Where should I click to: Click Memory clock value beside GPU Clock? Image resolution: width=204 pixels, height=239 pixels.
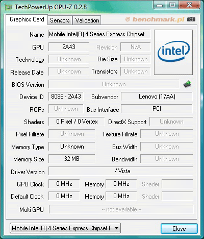click(x=121, y=184)
